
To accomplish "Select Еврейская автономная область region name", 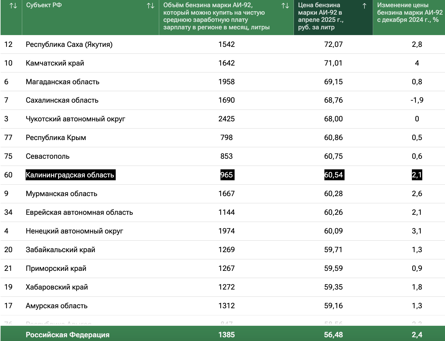I will point(79,212).
